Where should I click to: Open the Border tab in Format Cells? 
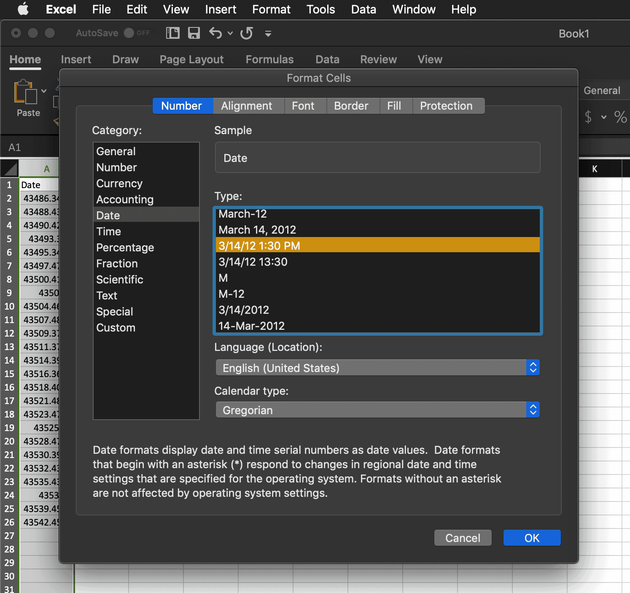point(351,106)
